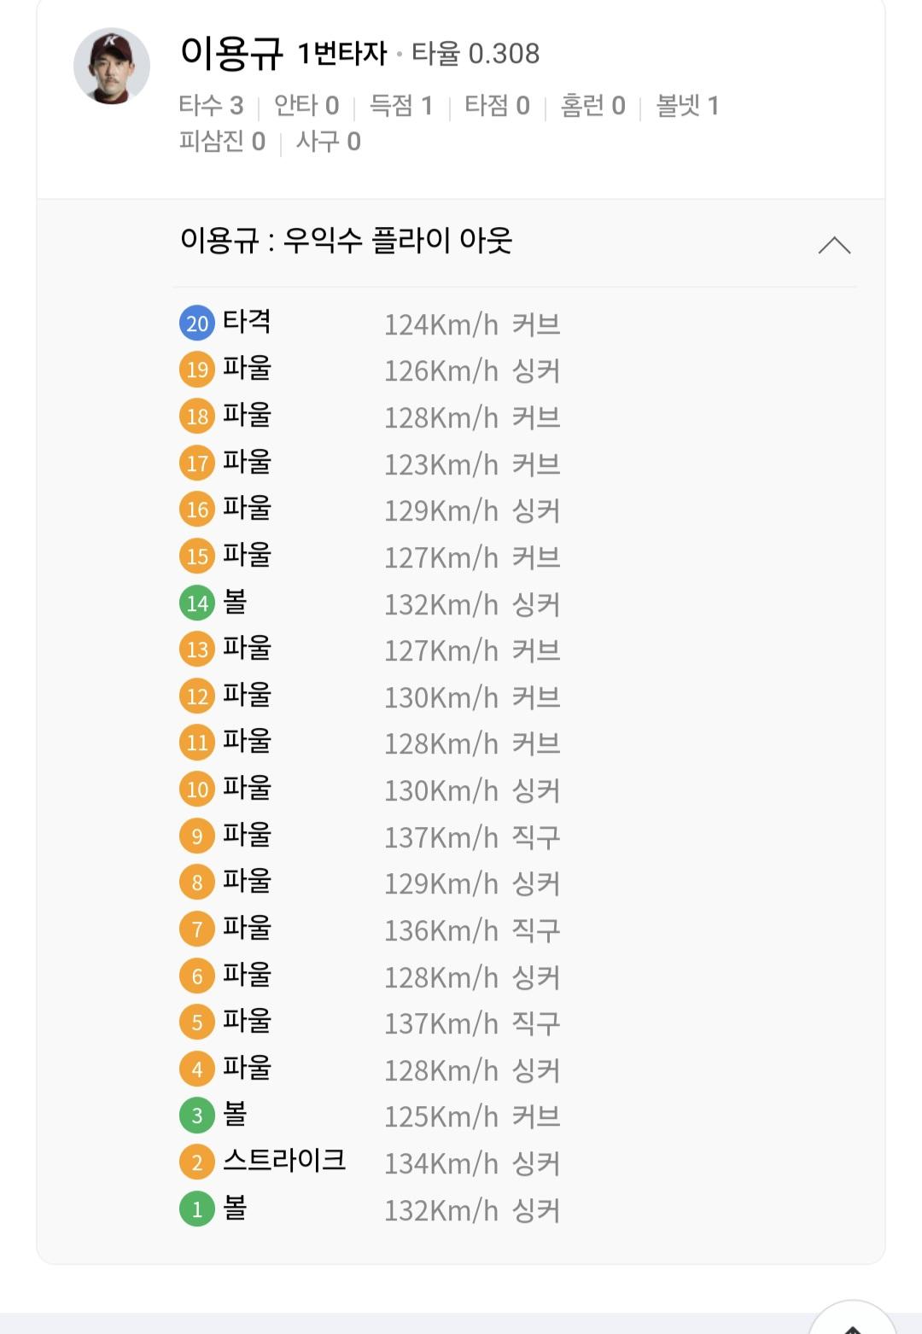This screenshot has height=1334, width=922.
Task: Select orange pitch number 19 badge
Action: pos(197,370)
